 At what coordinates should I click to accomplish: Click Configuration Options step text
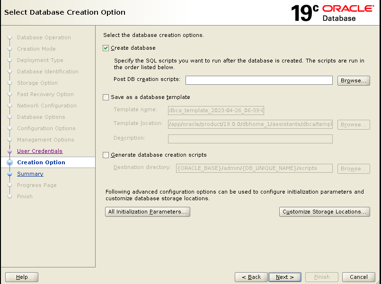point(46,128)
